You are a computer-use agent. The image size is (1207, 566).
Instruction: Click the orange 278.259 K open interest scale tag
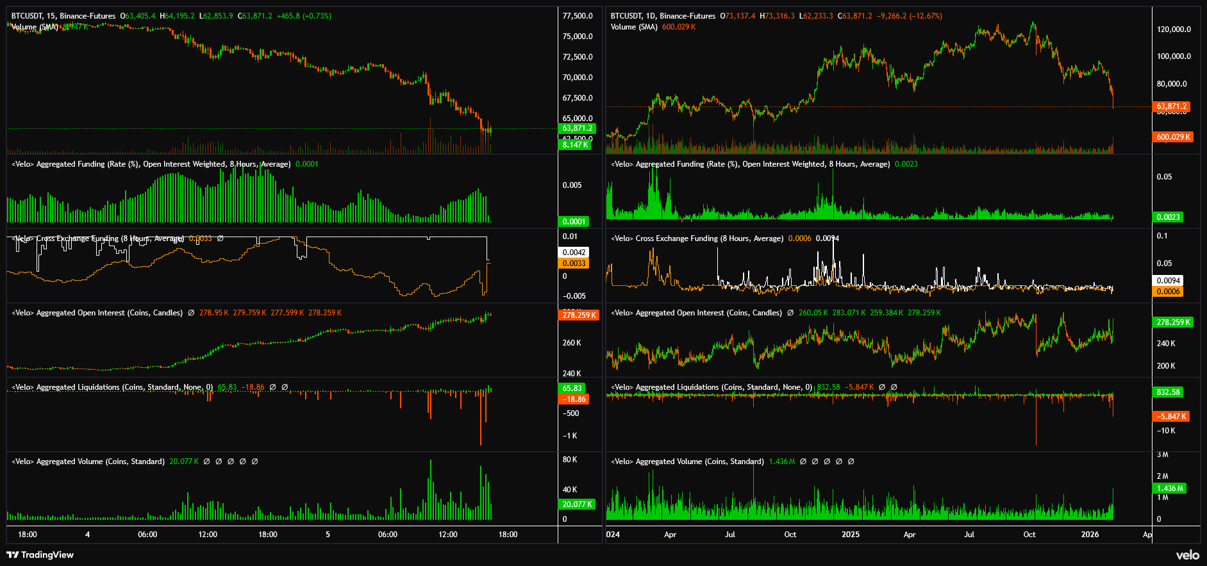tap(579, 315)
